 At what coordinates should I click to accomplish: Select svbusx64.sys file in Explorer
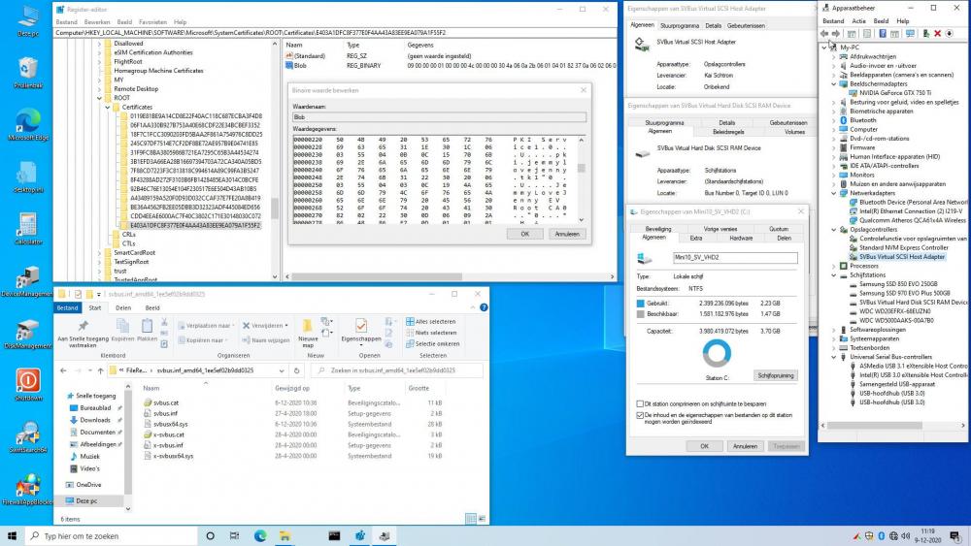(x=170, y=424)
